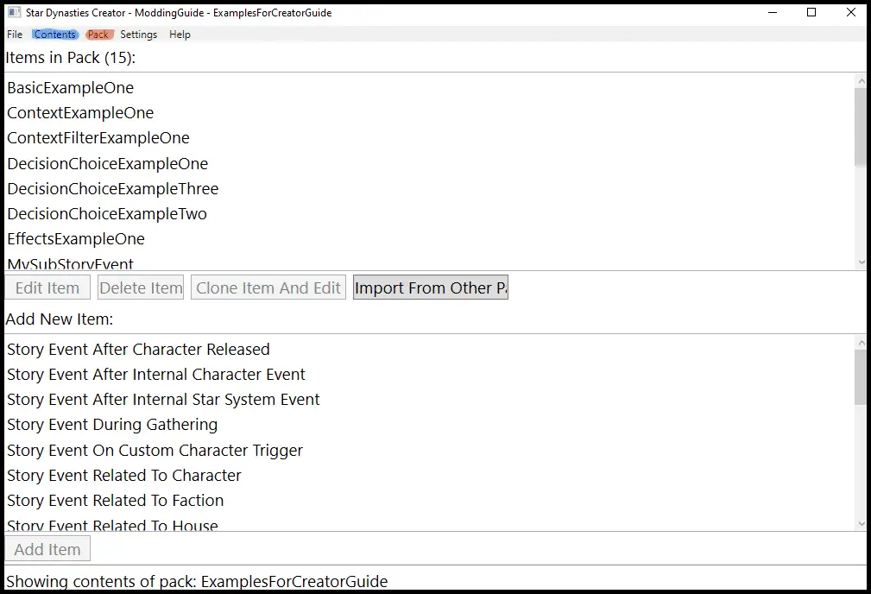Select DecisionChoiceExampleTwo item
The height and width of the screenshot is (594, 871).
click(429, 213)
